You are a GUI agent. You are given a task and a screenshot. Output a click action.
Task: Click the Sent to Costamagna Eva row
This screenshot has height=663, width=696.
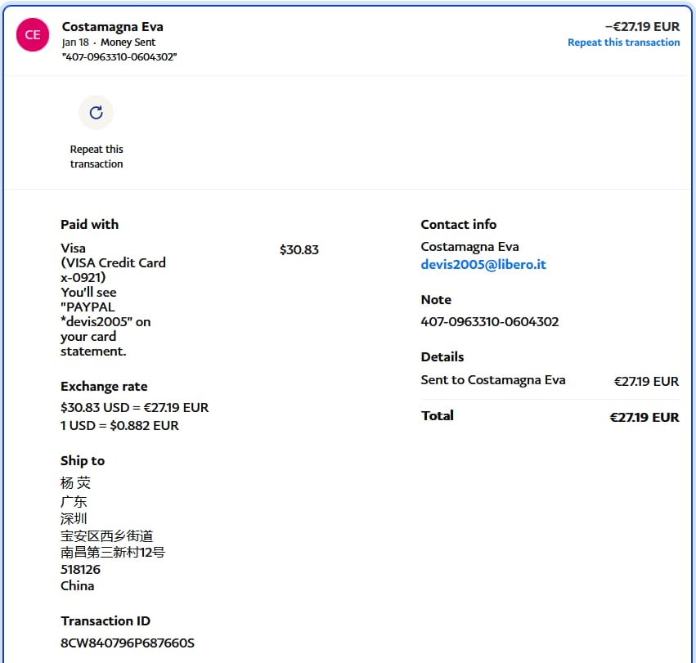point(492,380)
